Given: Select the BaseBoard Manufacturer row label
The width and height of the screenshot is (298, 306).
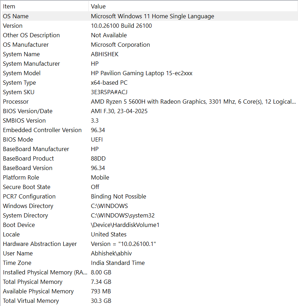Looking at the screenshot, I should coord(36,149).
